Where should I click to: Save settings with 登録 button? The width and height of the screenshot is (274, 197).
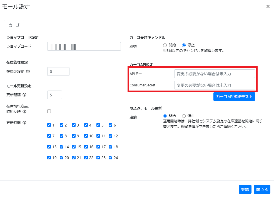click(x=245, y=189)
